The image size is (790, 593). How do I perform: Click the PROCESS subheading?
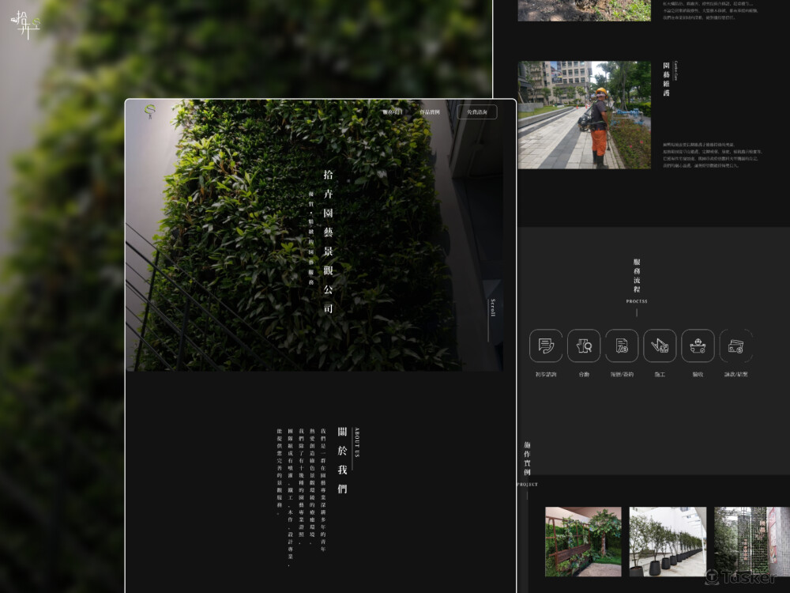tap(637, 301)
